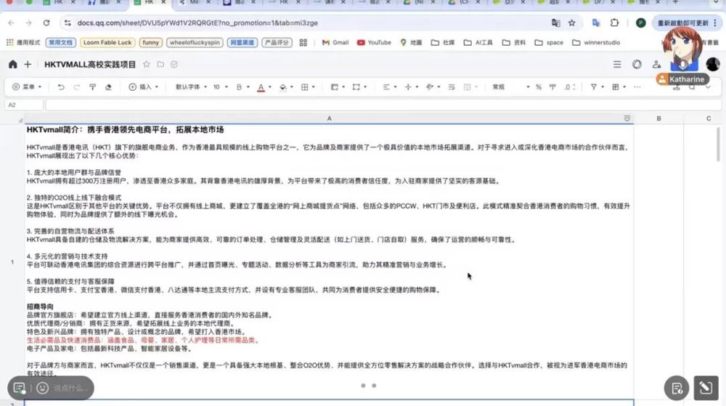Translate page using address bar icon
This screenshot has height=406, width=726.
[555, 23]
